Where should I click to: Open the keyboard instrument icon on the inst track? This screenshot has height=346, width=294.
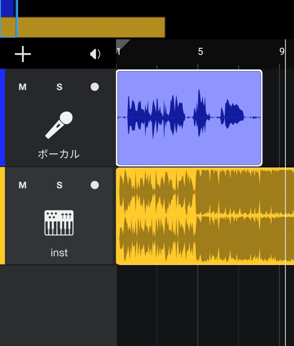pos(59,222)
